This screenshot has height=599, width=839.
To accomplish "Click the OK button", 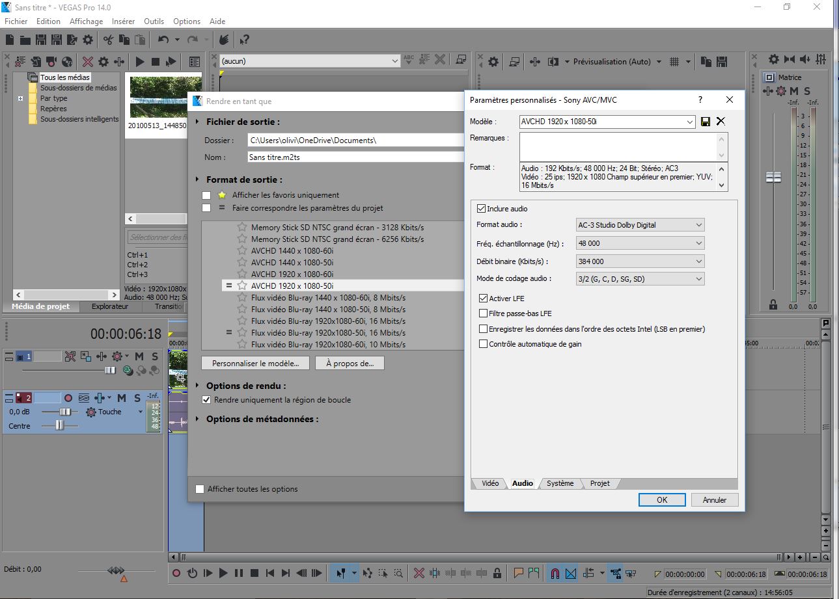I will (661, 500).
